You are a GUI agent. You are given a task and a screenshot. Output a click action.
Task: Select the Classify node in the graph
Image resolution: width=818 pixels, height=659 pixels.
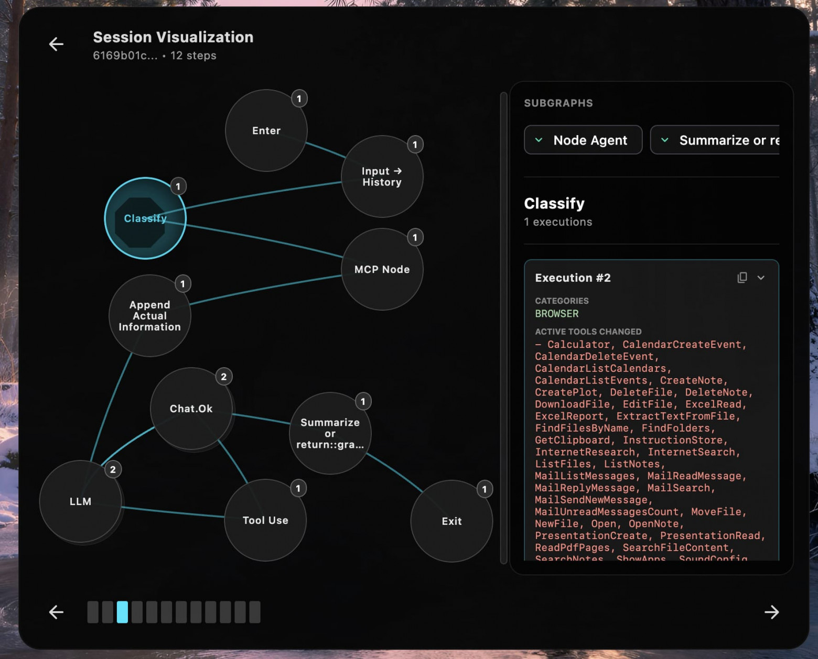(145, 218)
